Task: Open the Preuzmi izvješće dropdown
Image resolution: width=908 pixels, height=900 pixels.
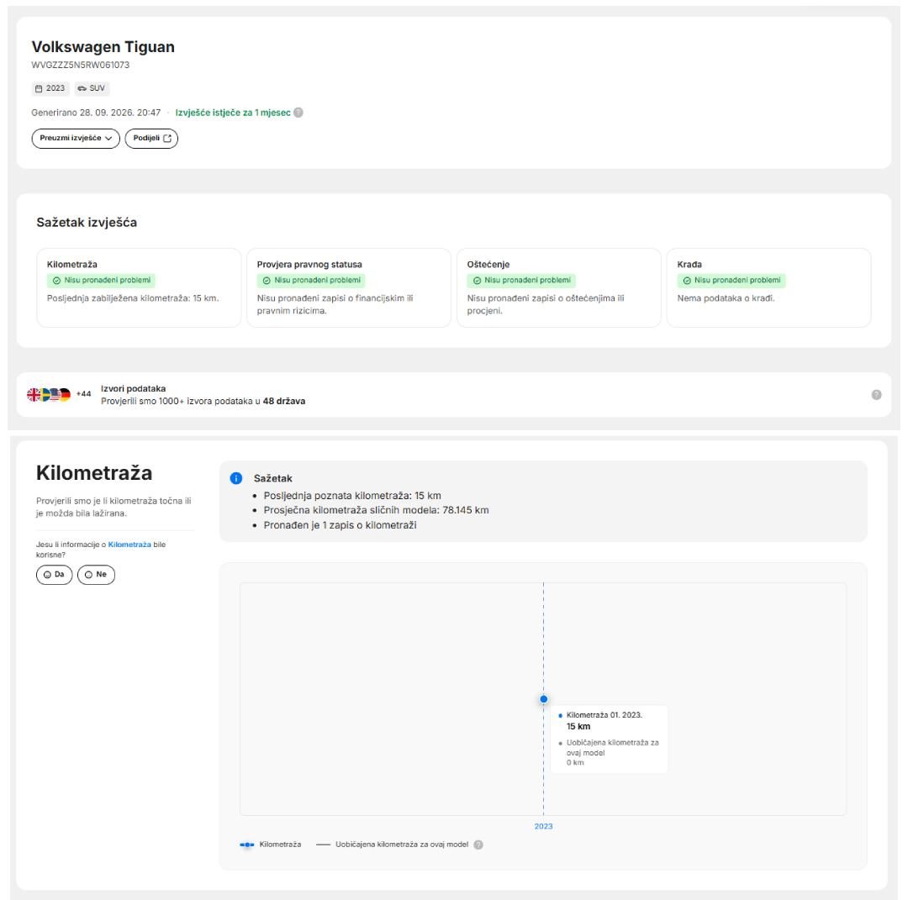Action: (x=76, y=139)
